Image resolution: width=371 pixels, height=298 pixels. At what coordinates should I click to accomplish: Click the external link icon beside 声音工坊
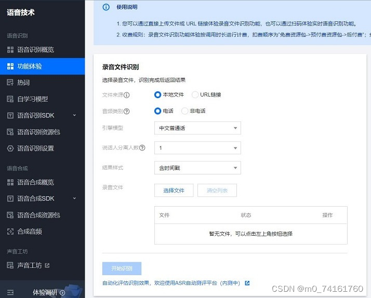pos(47,265)
